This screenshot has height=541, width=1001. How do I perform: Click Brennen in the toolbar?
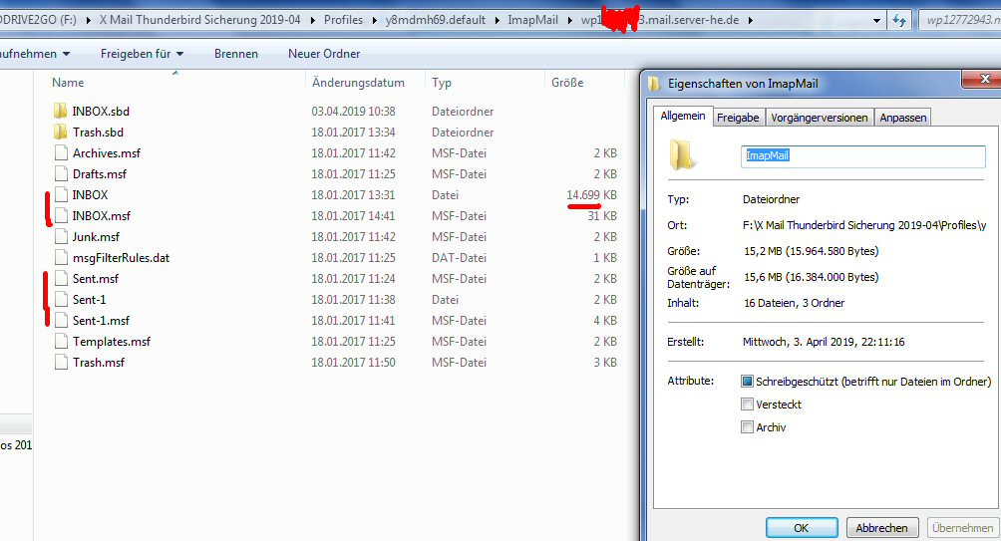236,54
